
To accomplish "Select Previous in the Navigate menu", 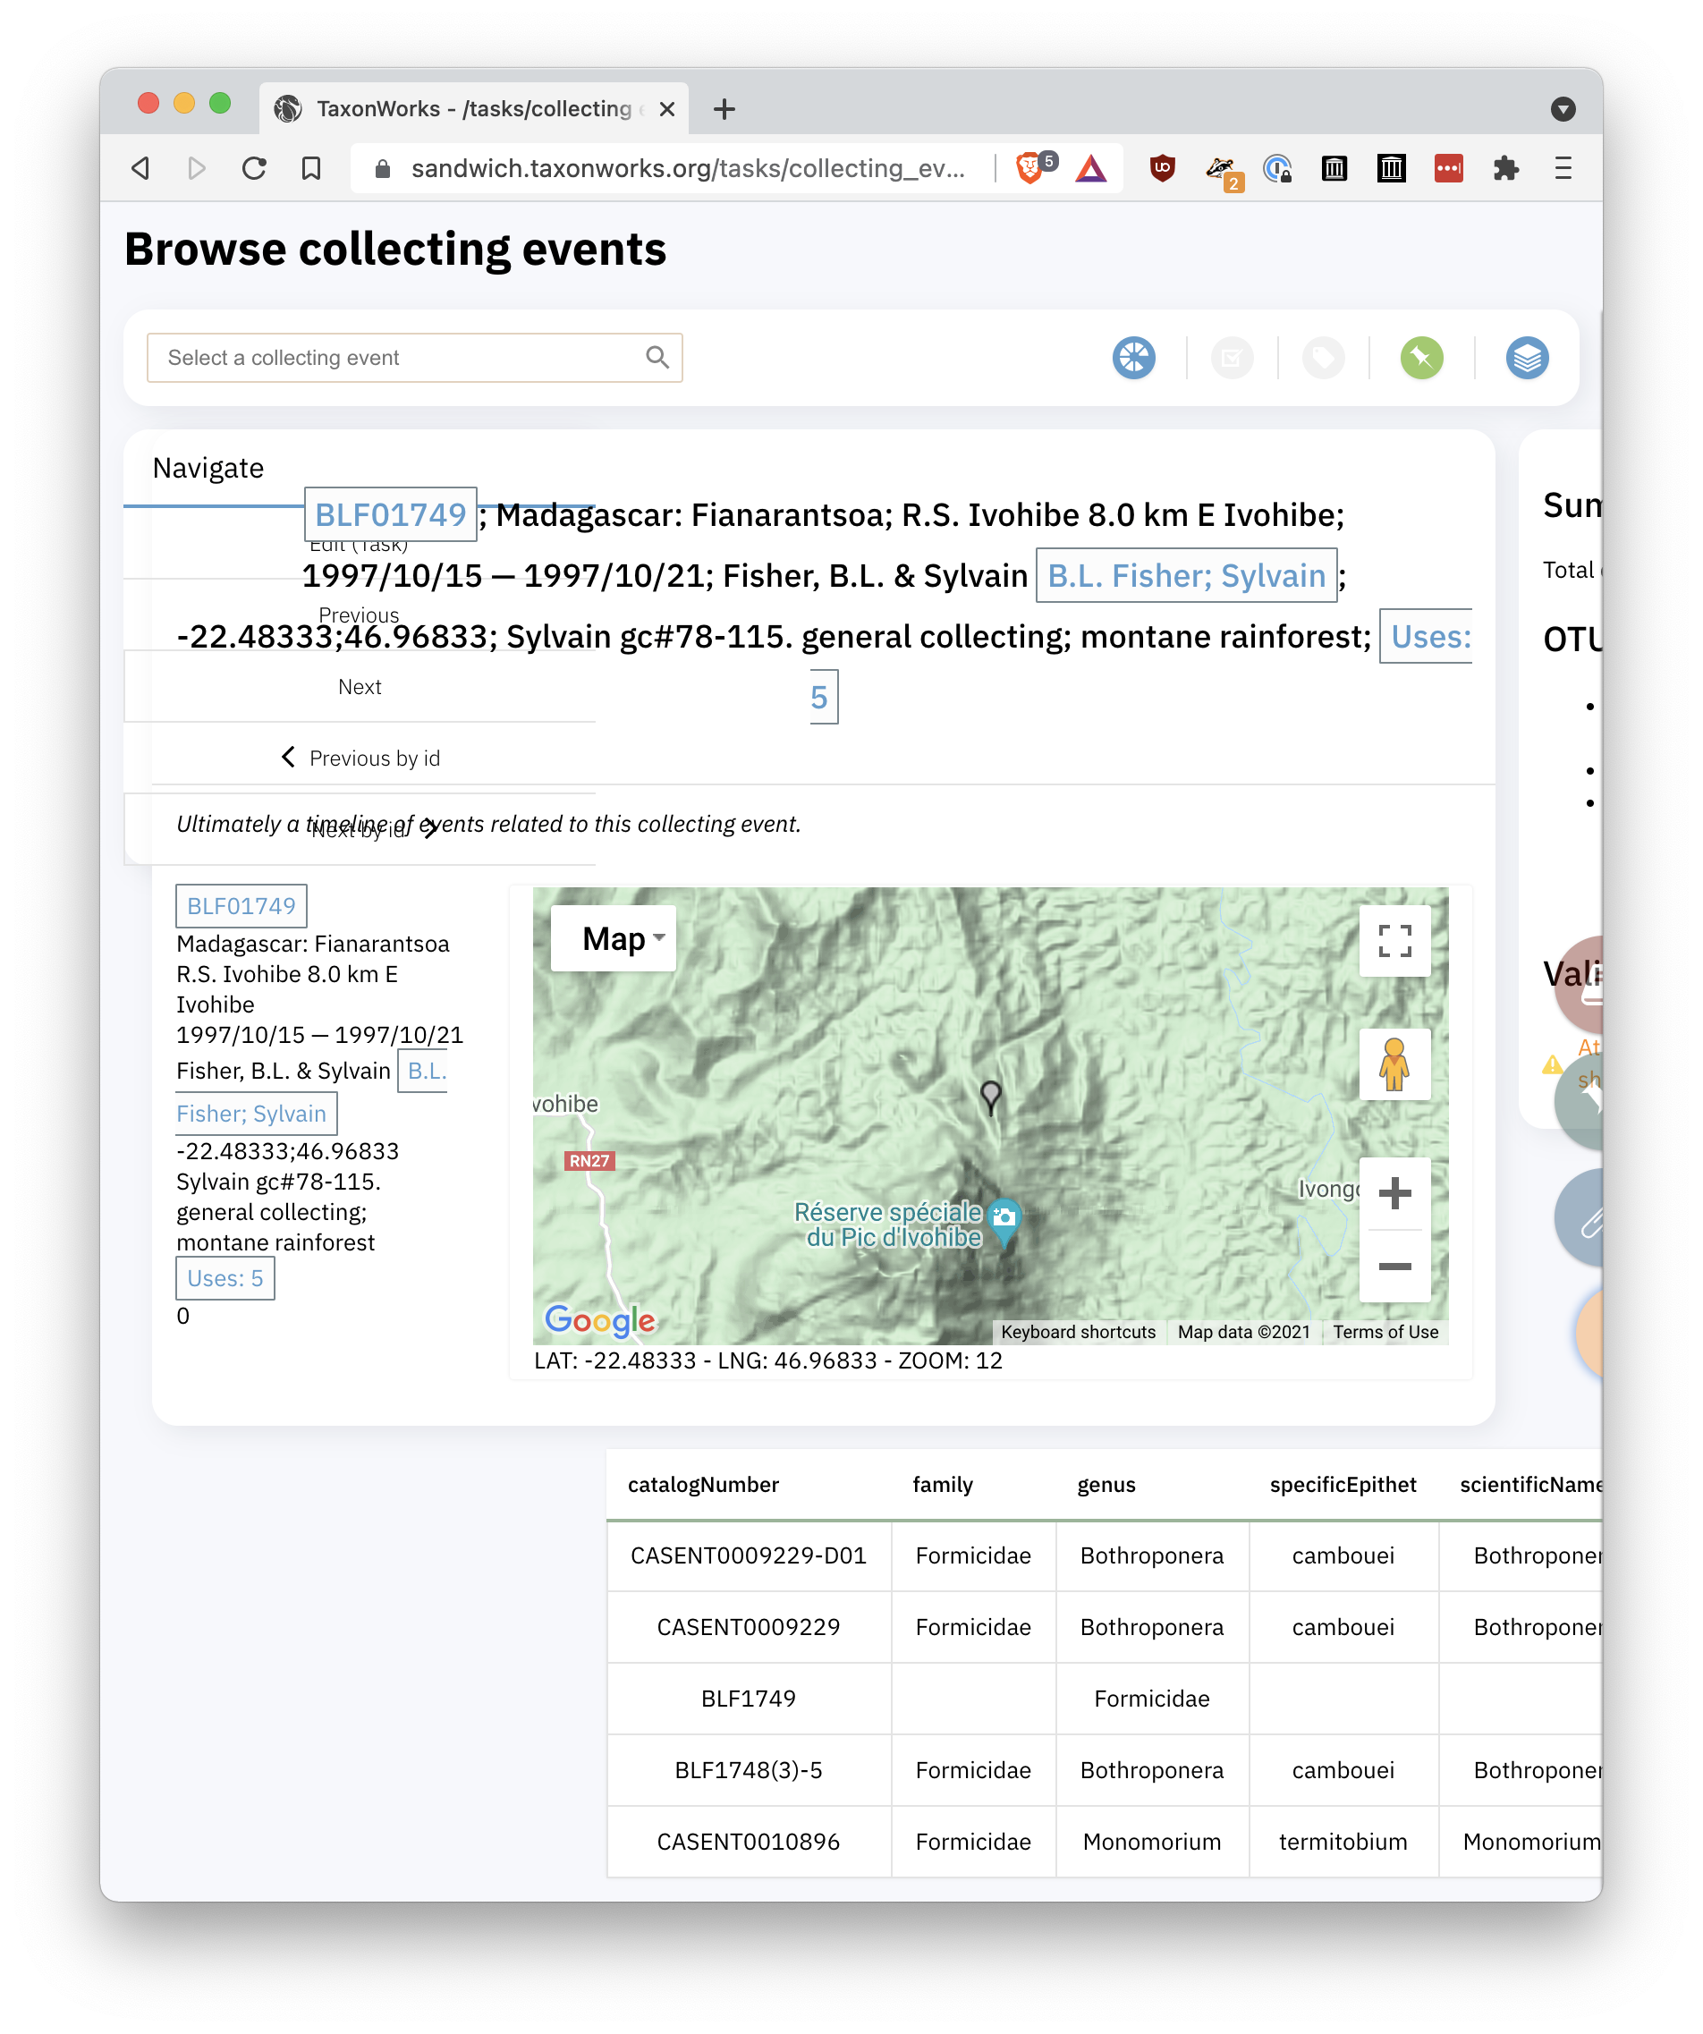I will 360,615.
